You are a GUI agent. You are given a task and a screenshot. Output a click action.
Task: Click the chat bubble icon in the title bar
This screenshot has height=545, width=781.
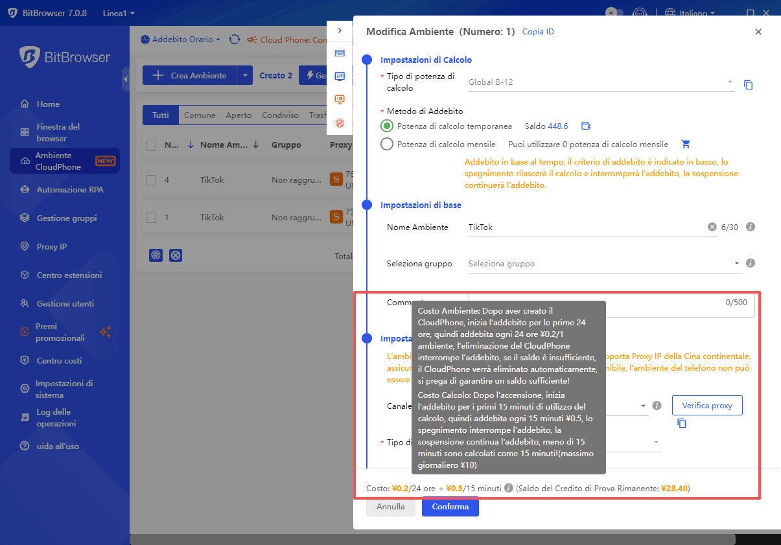click(639, 13)
